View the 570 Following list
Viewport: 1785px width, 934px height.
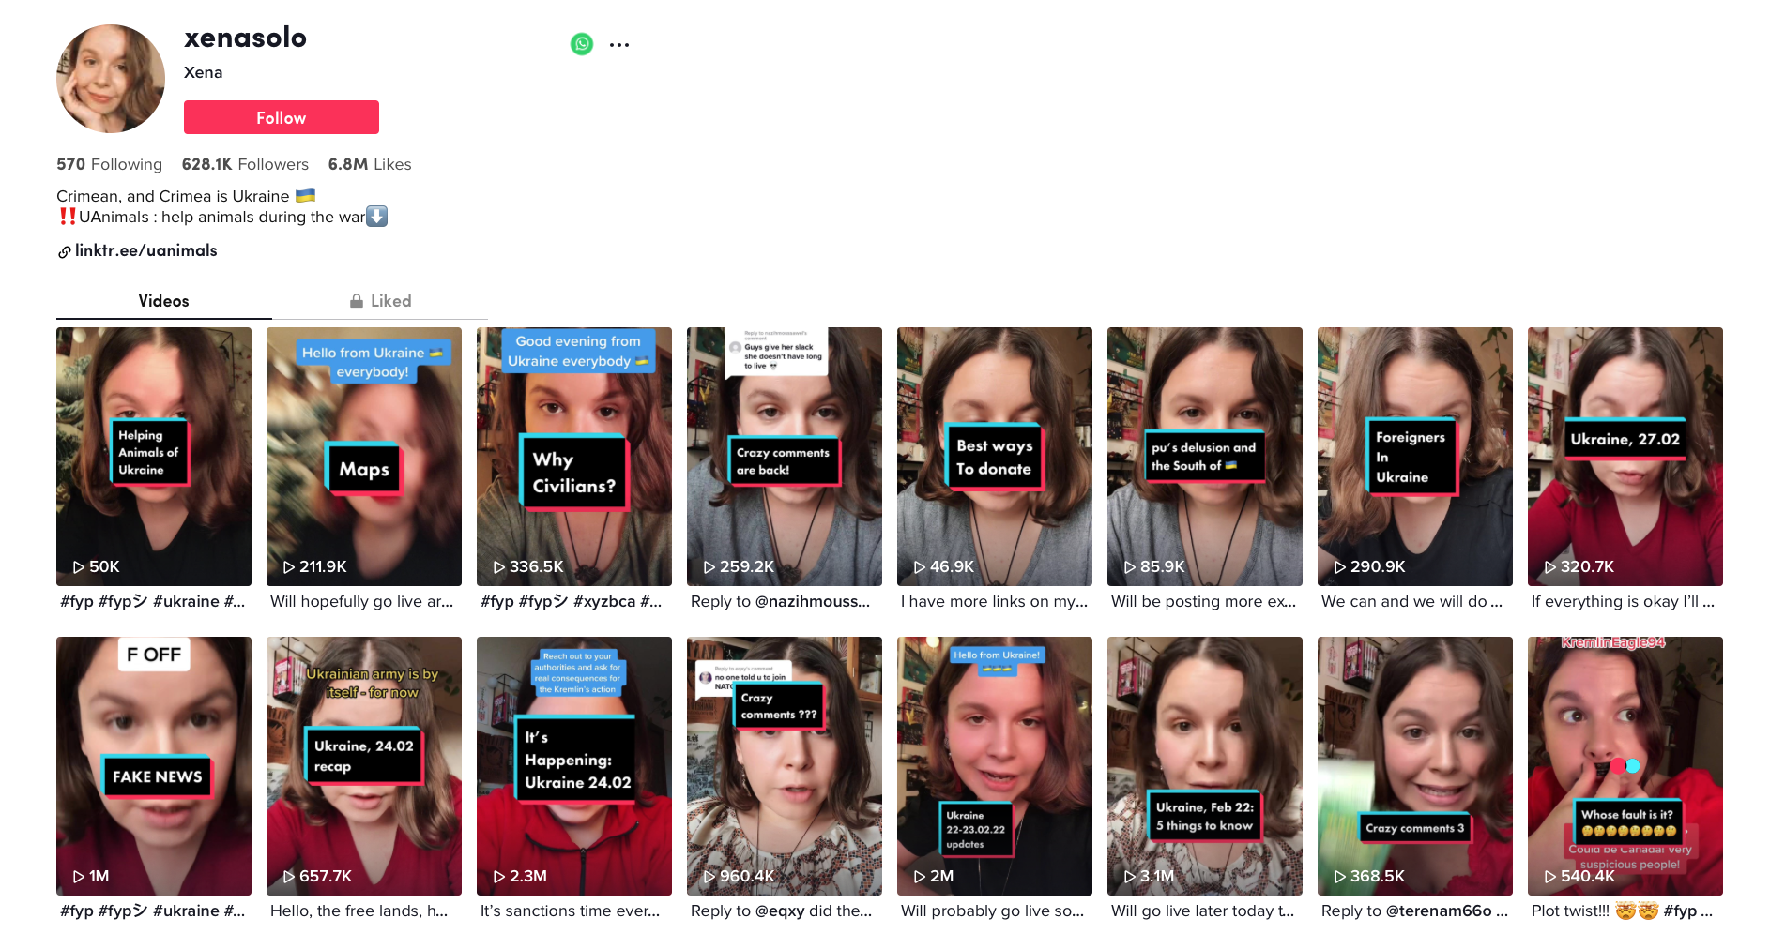pyautogui.click(x=109, y=164)
